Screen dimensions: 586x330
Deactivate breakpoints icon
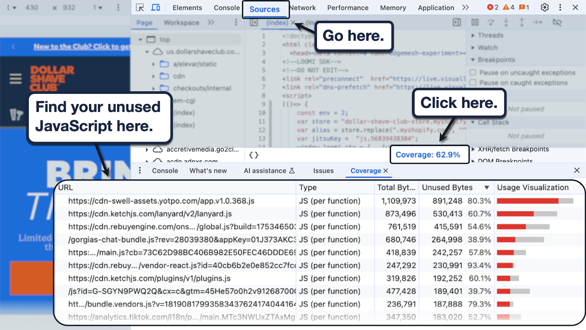557,23
